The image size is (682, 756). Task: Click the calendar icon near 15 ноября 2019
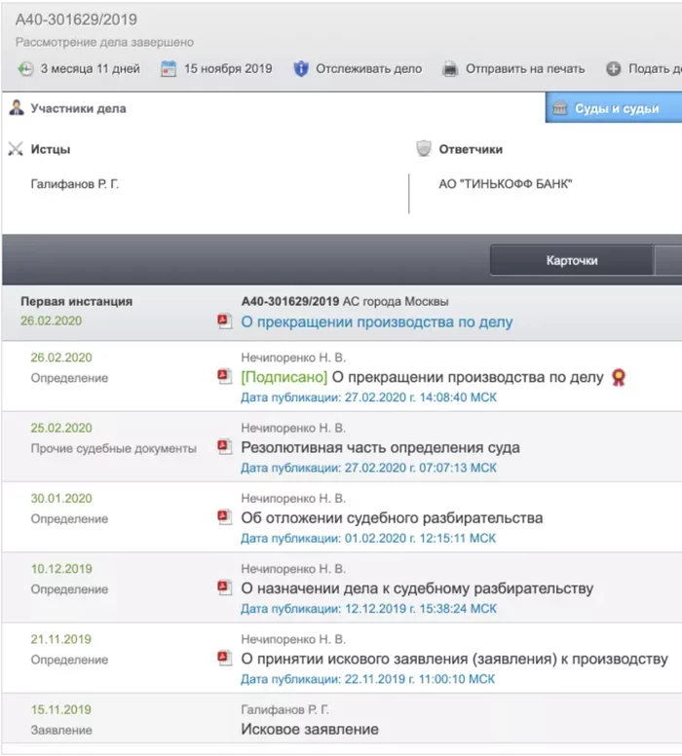click(169, 69)
